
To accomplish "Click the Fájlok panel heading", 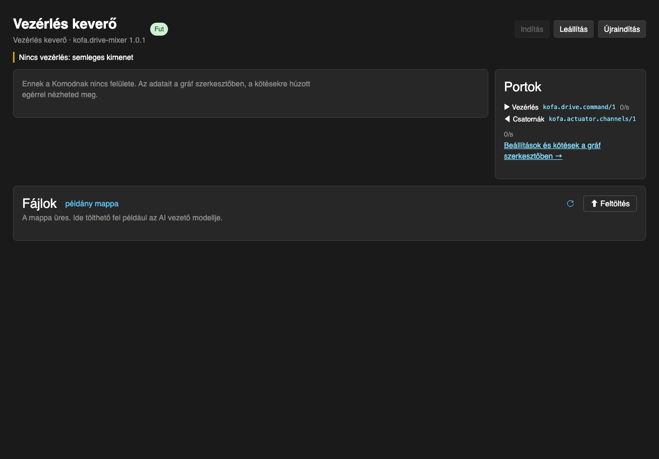I will coord(39,204).
